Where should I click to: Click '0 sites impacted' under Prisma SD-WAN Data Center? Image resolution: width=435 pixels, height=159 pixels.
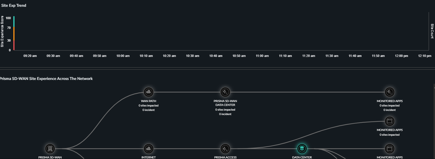225,109
